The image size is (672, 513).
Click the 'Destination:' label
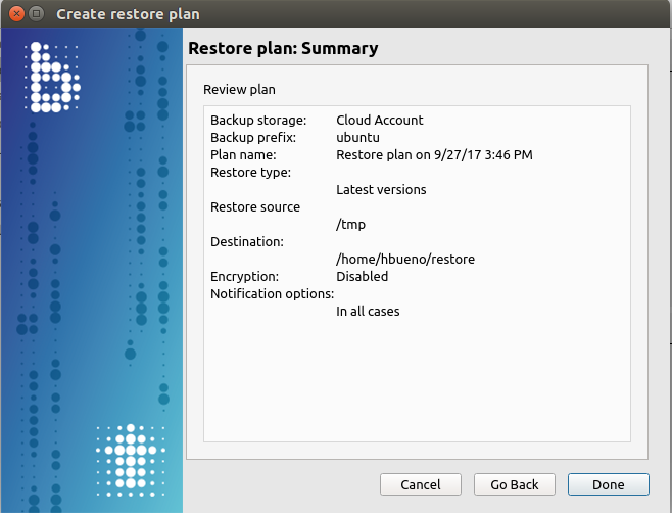point(247,242)
